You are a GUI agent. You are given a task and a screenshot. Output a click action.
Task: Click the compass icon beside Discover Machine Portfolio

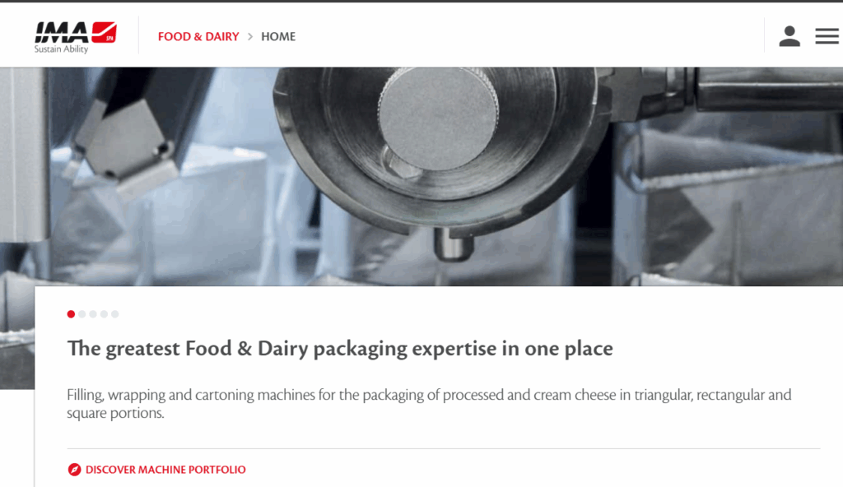74,470
